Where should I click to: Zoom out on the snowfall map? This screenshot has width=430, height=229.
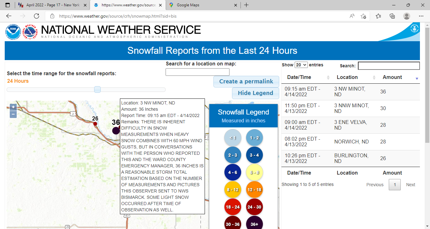coord(13,114)
